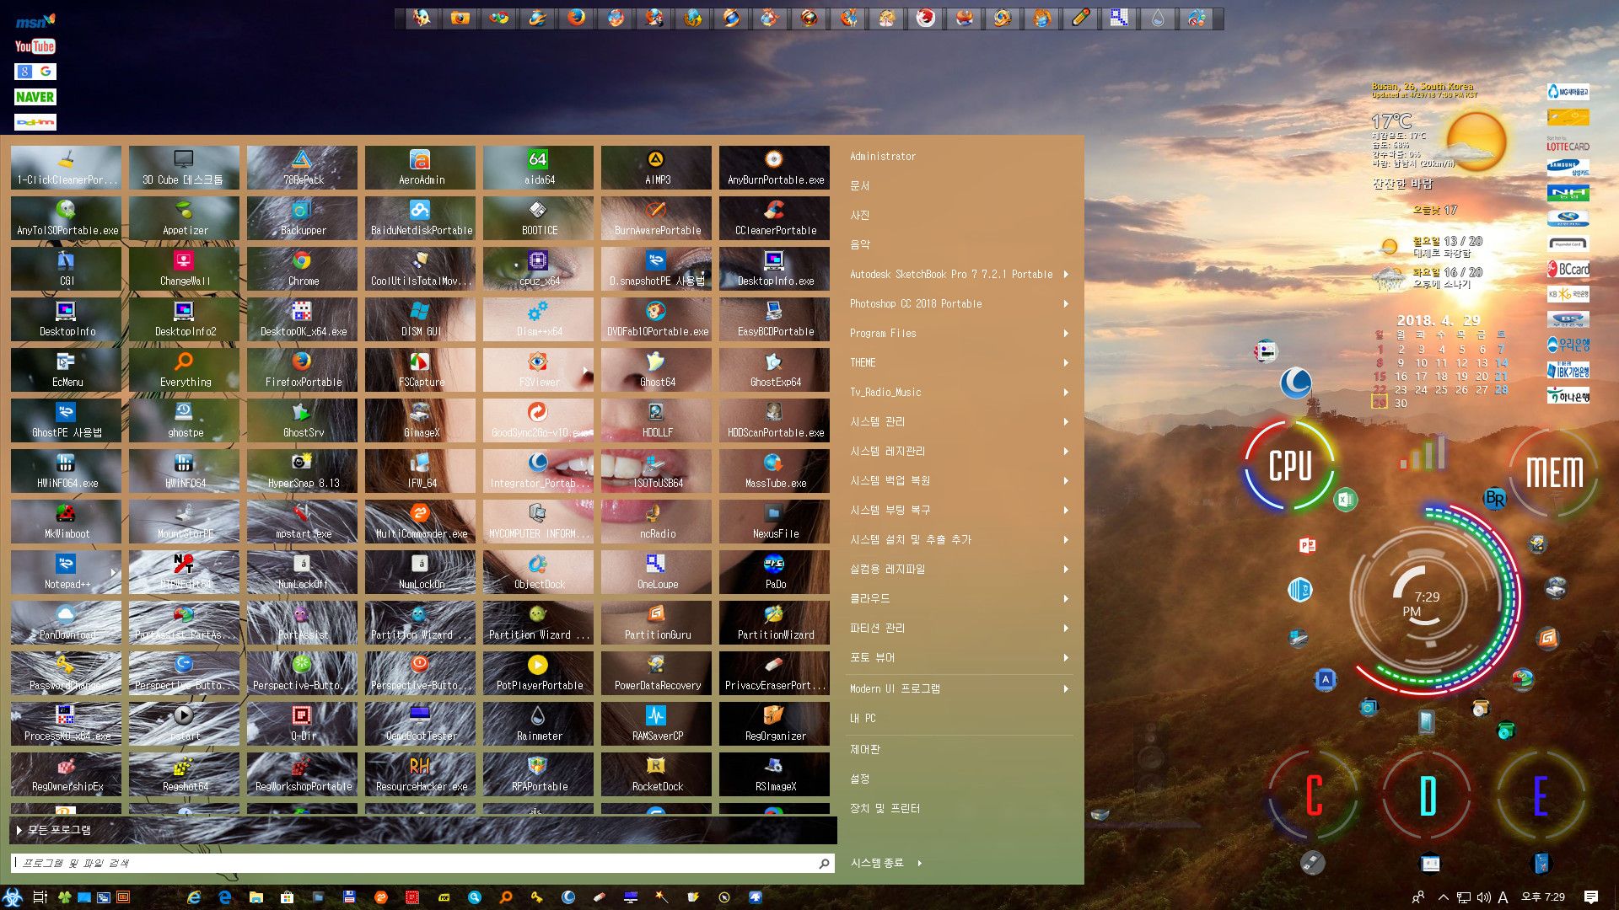Open the AeroAdmin tile
The width and height of the screenshot is (1619, 910).
pos(420,167)
